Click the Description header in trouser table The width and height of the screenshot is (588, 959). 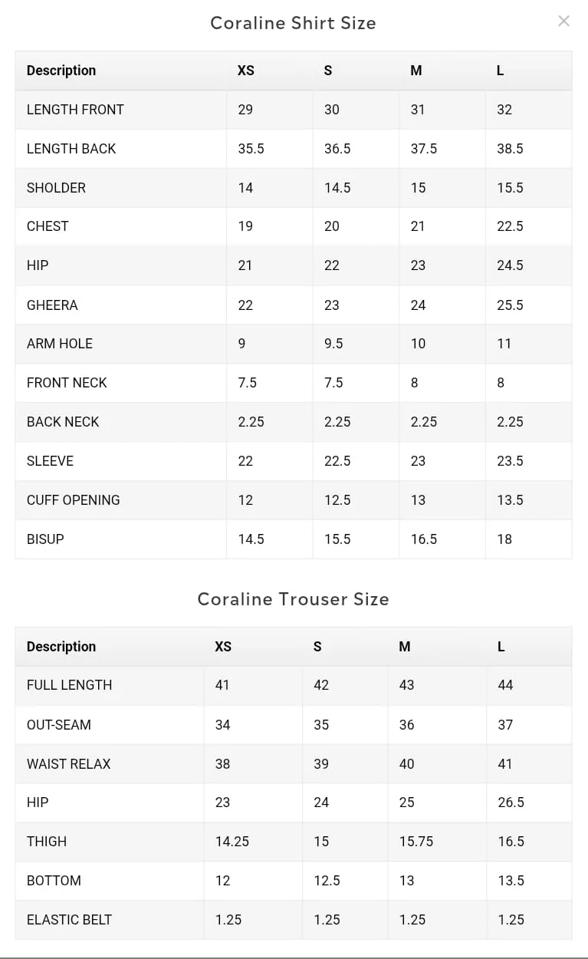click(61, 647)
